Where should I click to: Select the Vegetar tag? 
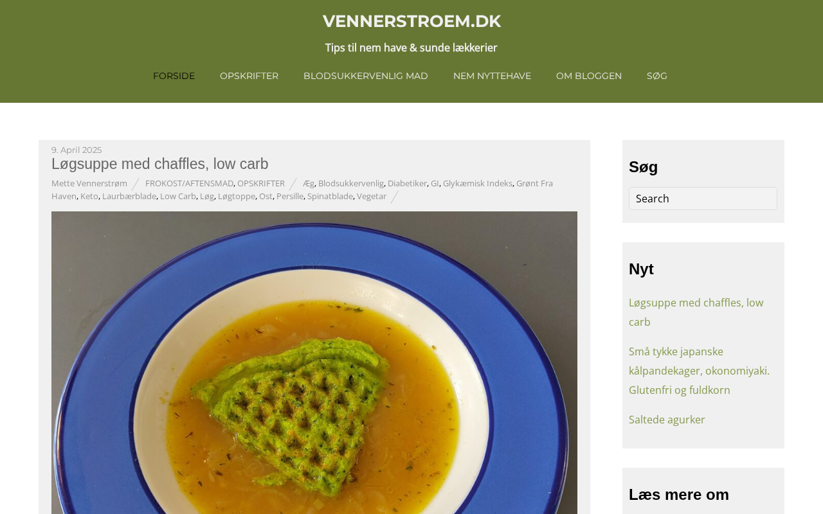372,196
